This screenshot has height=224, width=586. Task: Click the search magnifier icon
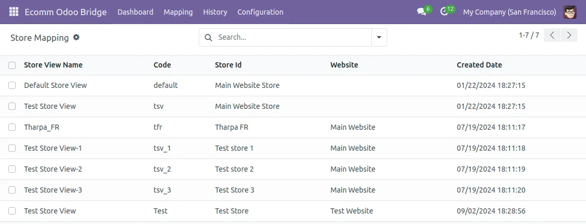209,37
